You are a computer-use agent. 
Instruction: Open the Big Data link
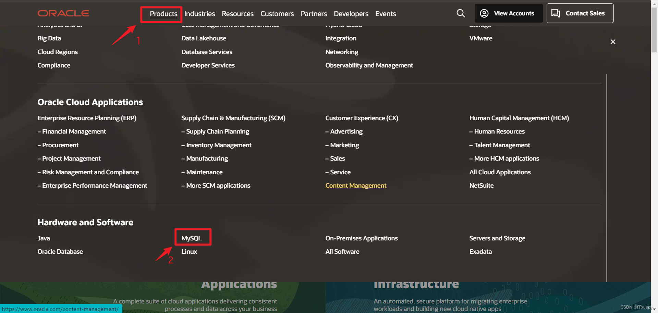coord(49,38)
